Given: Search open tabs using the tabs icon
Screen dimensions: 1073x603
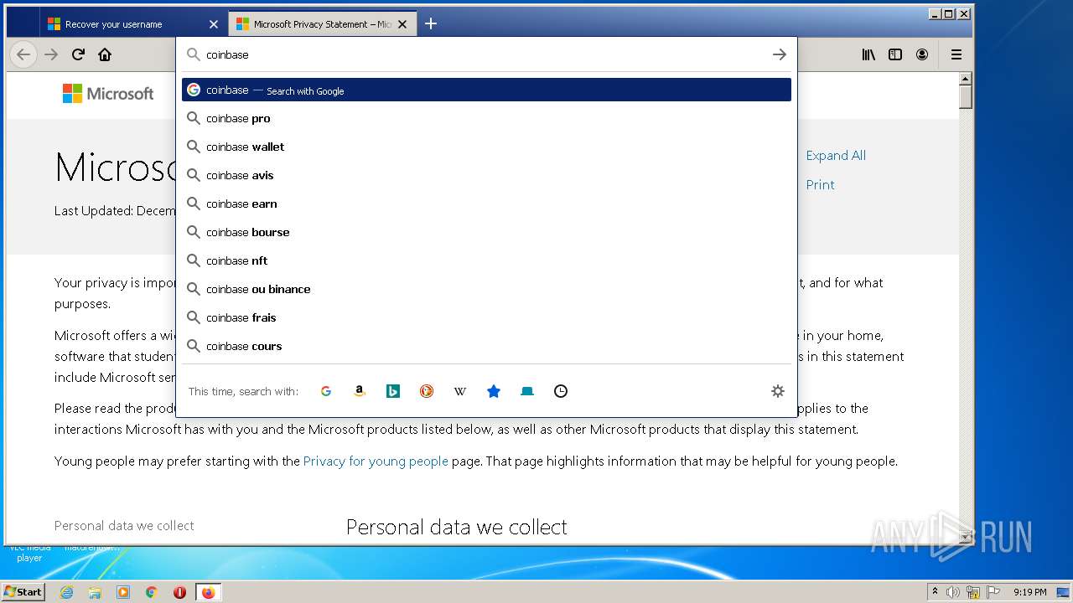Looking at the screenshot, I should click(527, 391).
